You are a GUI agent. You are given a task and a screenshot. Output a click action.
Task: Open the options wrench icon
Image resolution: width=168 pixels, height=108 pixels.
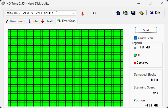(142, 13)
